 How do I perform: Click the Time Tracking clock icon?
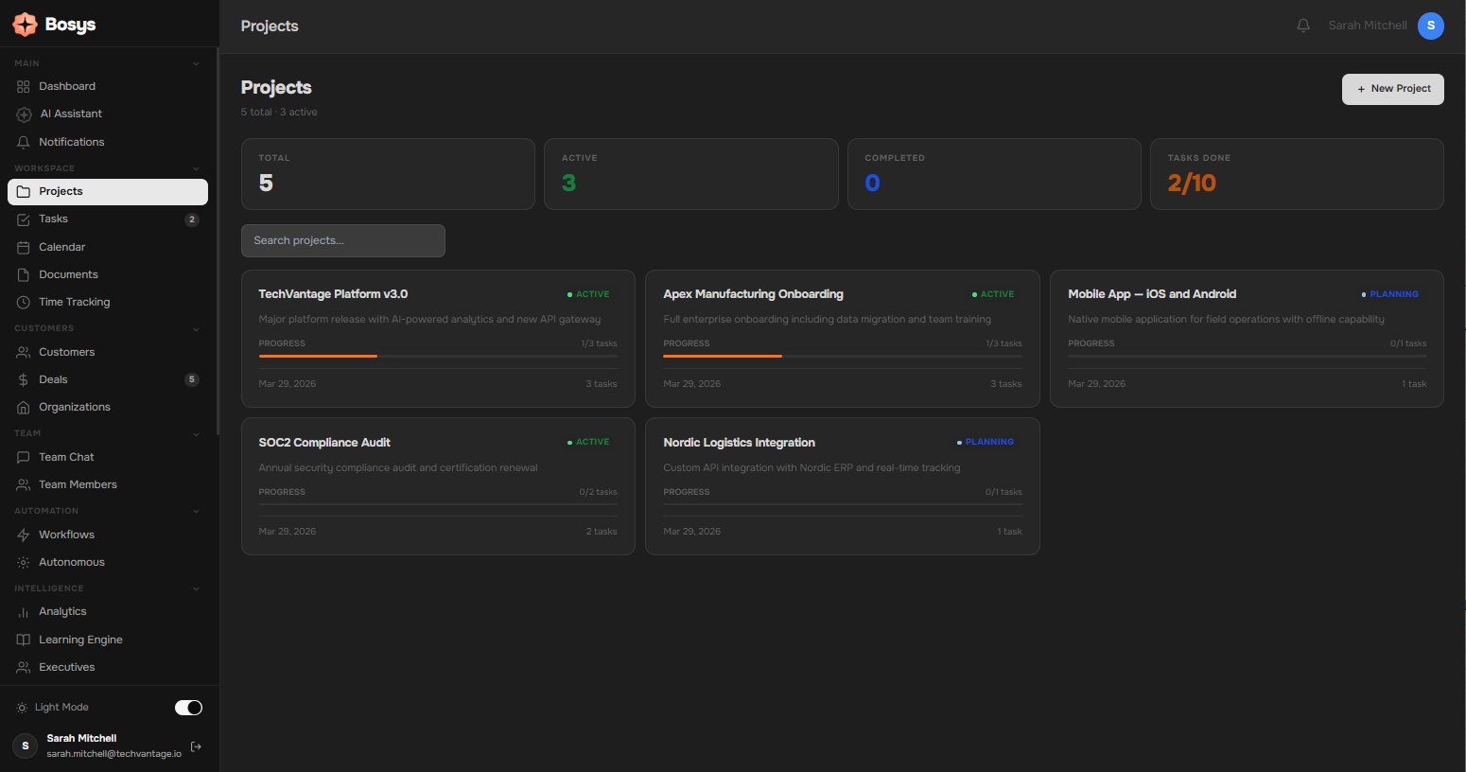(x=24, y=303)
